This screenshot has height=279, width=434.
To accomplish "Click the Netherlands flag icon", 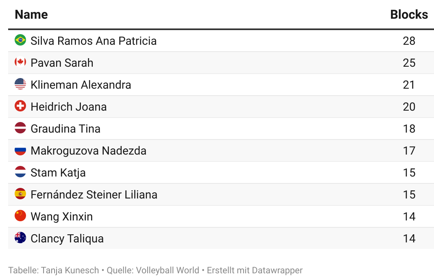I will click(20, 172).
